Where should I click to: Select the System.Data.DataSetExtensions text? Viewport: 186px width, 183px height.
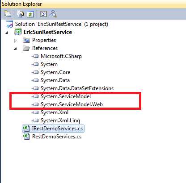pos(77,88)
